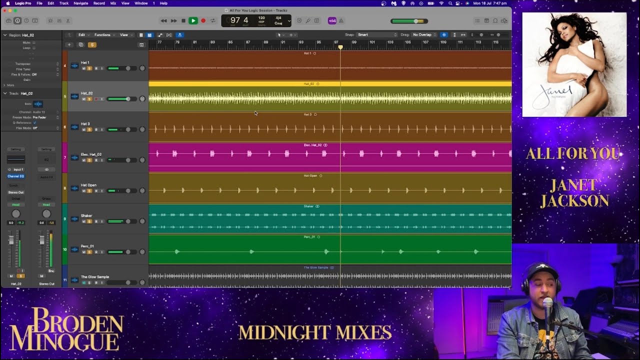Image resolution: width=640 pixels, height=360 pixels.
Task: Mute the Shaker track
Action: point(83,221)
